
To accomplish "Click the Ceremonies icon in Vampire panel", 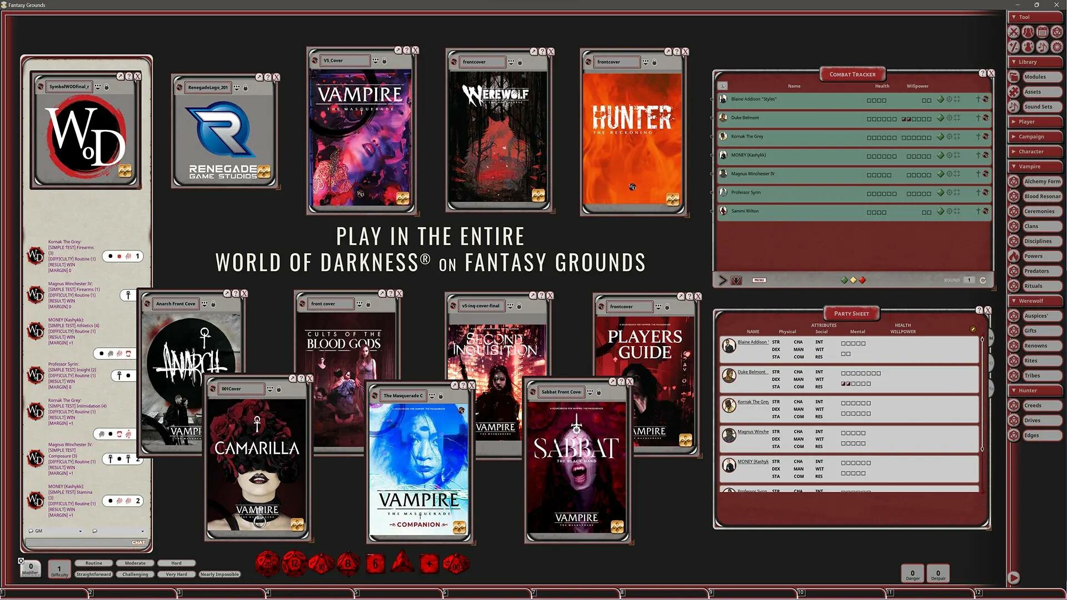I will 1015,211.
